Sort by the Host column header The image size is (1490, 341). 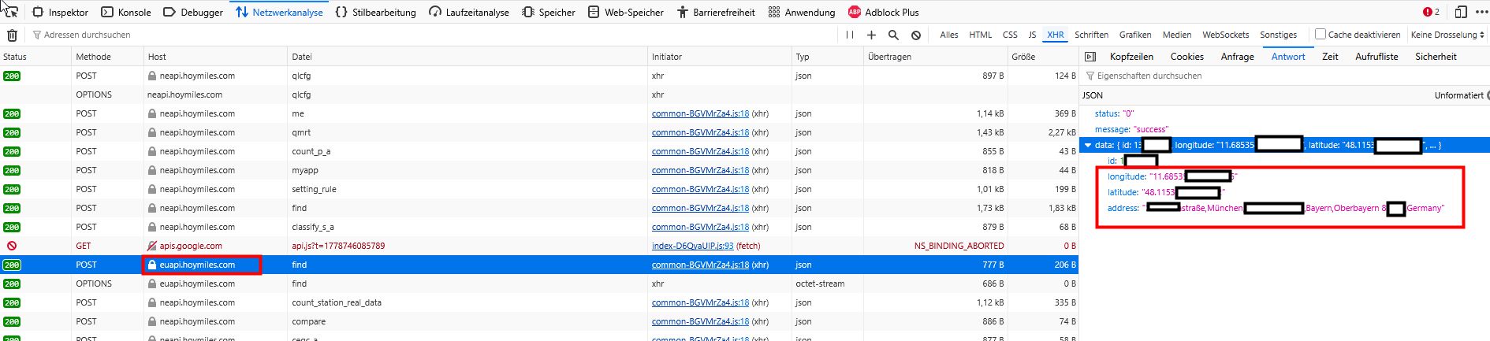(x=216, y=57)
